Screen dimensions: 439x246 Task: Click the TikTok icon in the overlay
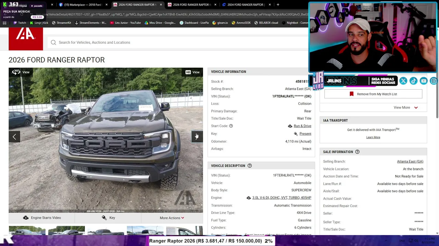tap(414, 81)
